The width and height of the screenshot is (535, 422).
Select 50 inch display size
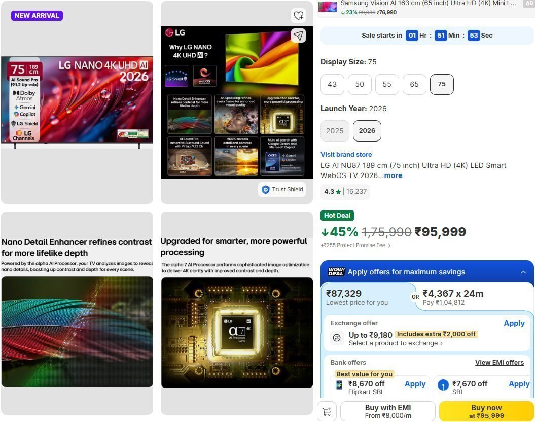(360, 84)
